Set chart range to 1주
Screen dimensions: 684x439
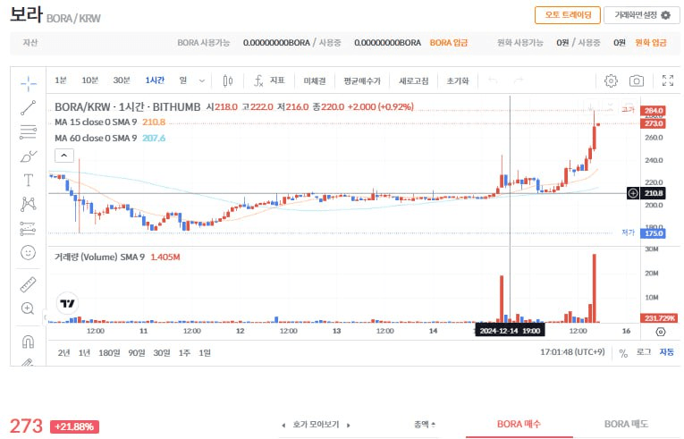184,352
